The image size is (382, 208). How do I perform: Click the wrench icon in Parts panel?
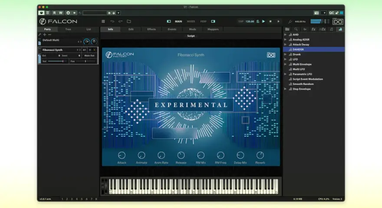coord(40,35)
